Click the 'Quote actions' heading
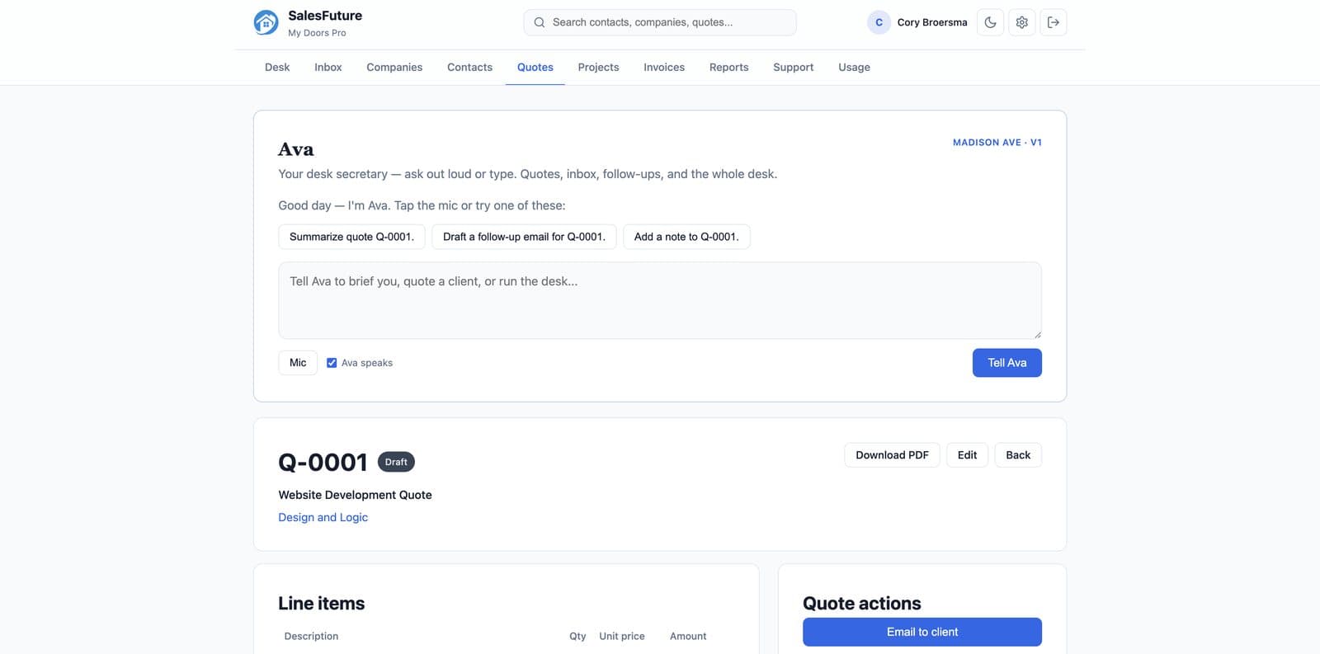1320x654 pixels. point(861,603)
